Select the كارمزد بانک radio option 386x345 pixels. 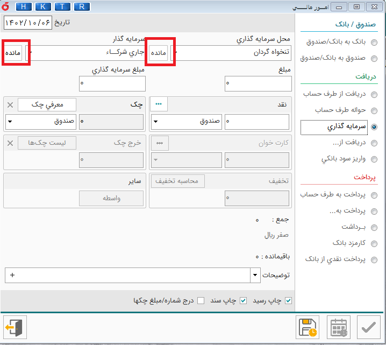tap(374, 243)
